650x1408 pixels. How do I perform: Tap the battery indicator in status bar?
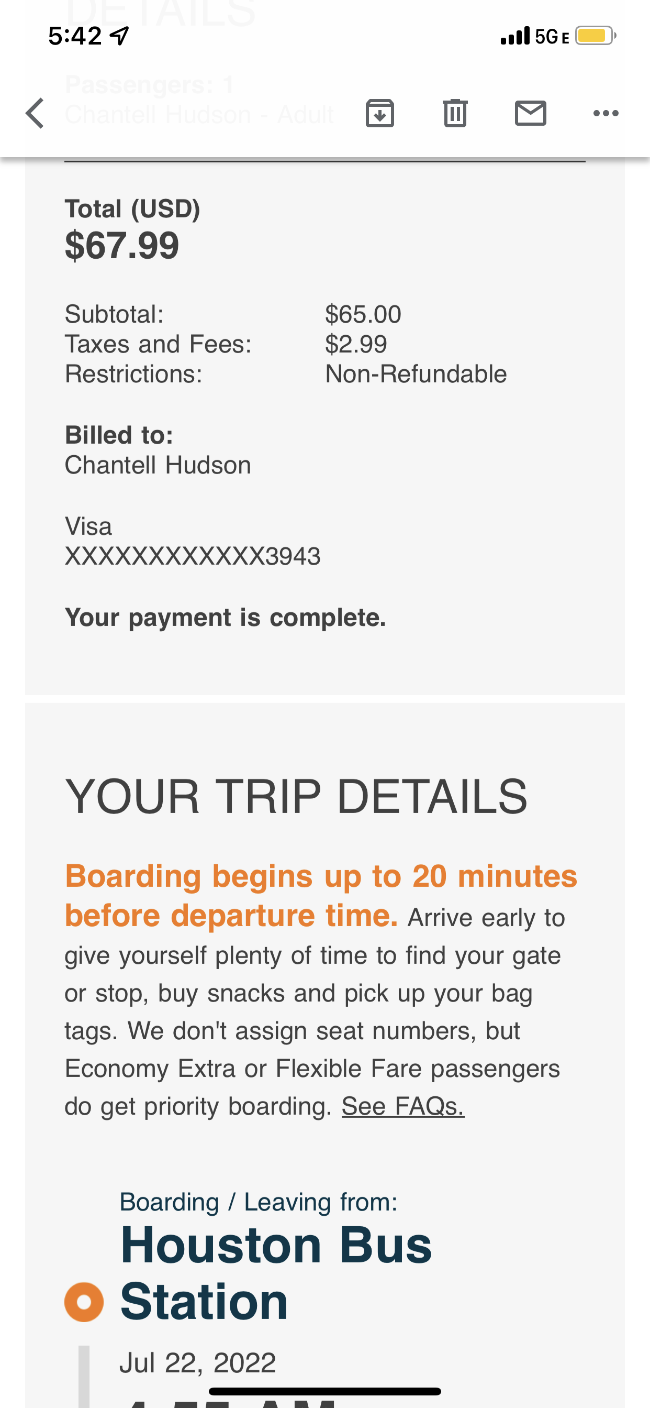click(595, 36)
